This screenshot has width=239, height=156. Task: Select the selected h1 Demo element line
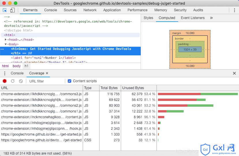(70, 51)
